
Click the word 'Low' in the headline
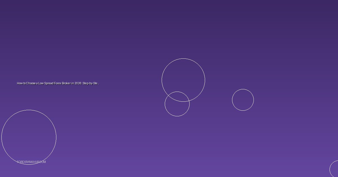(41, 83)
